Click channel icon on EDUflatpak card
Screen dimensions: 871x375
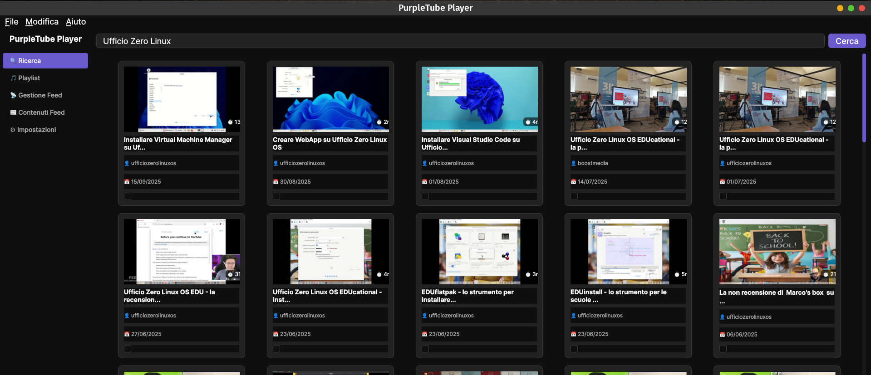(425, 316)
